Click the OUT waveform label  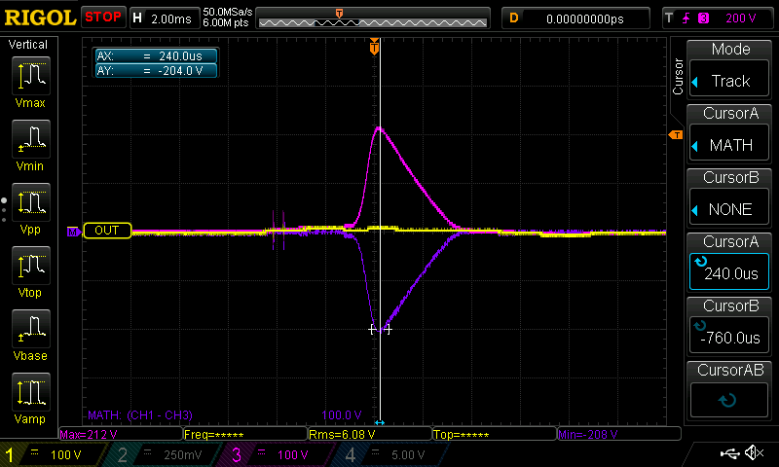tap(107, 231)
